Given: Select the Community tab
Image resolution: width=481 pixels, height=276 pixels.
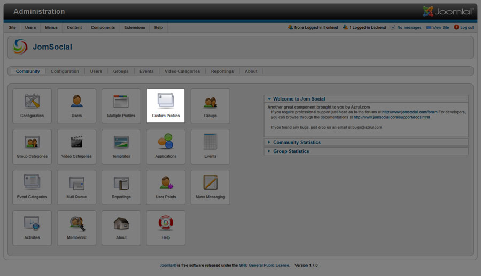Looking at the screenshot, I should pyautogui.click(x=28, y=71).
